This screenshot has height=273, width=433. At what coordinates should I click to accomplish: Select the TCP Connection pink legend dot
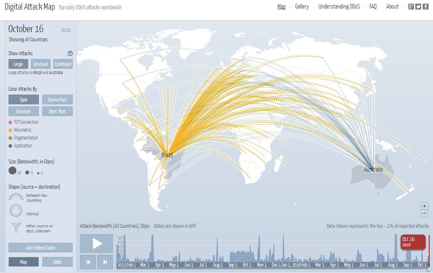pyautogui.click(x=10, y=122)
